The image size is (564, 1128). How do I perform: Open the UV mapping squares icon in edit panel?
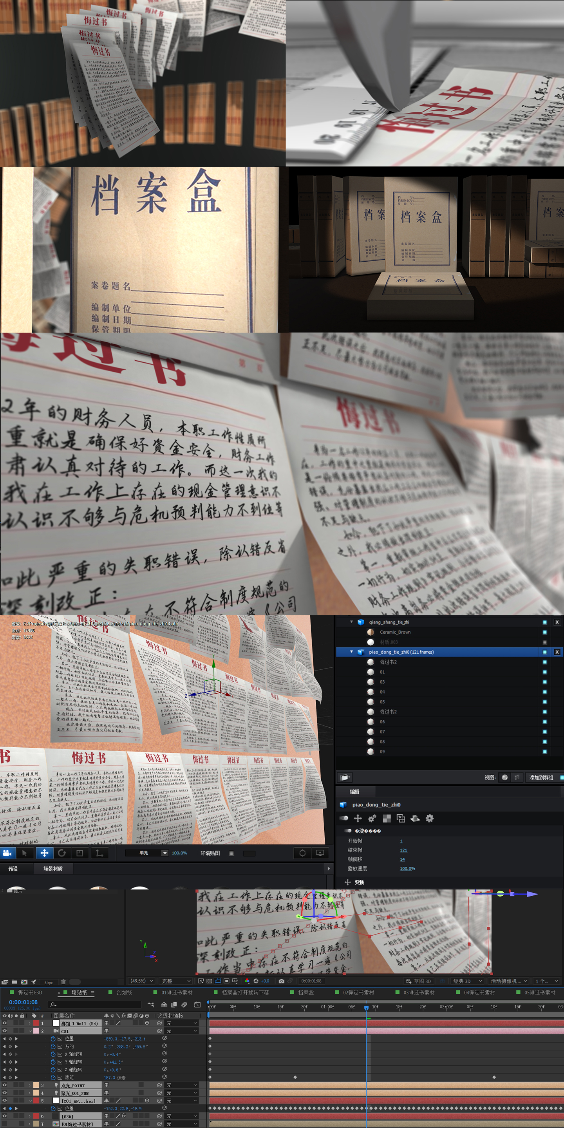click(x=401, y=818)
